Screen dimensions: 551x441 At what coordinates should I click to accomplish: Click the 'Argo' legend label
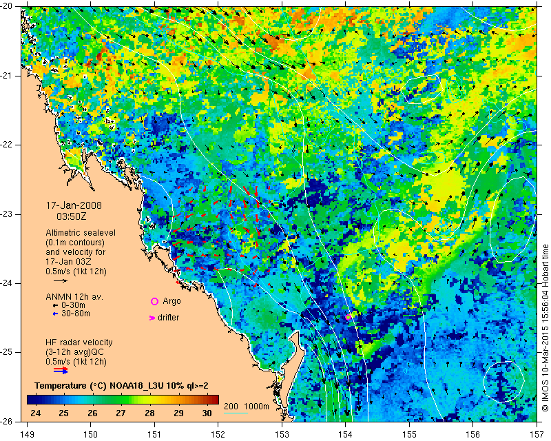tap(171, 301)
